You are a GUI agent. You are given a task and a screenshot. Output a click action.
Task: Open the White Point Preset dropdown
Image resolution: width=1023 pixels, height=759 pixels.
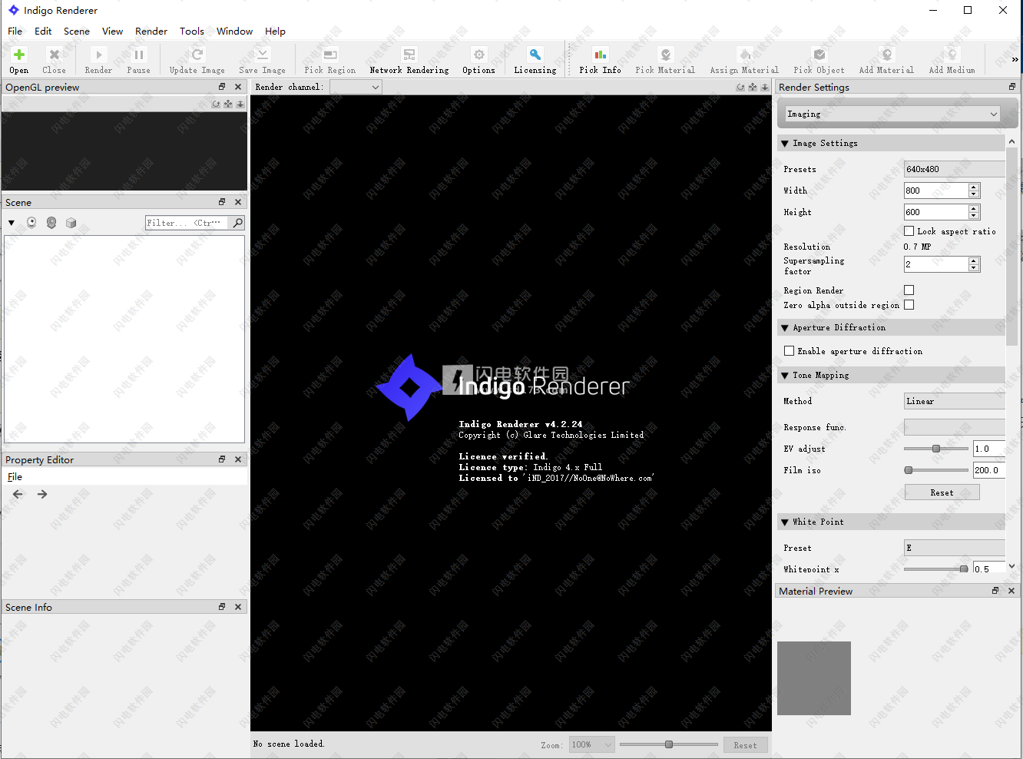pos(955,548)
